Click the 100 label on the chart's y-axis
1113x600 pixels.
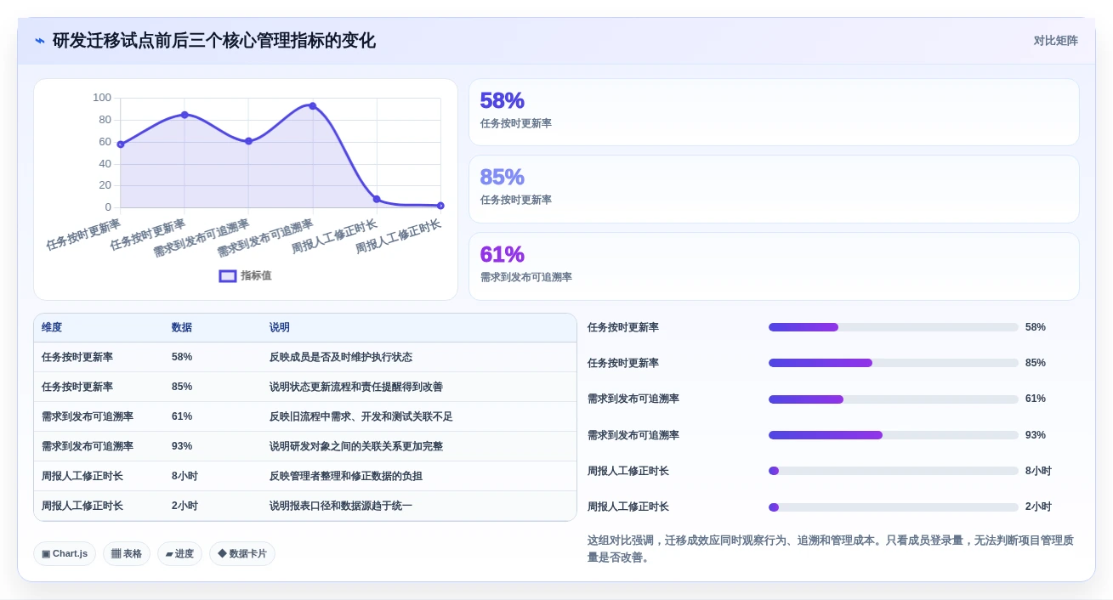tap(102, 98)
